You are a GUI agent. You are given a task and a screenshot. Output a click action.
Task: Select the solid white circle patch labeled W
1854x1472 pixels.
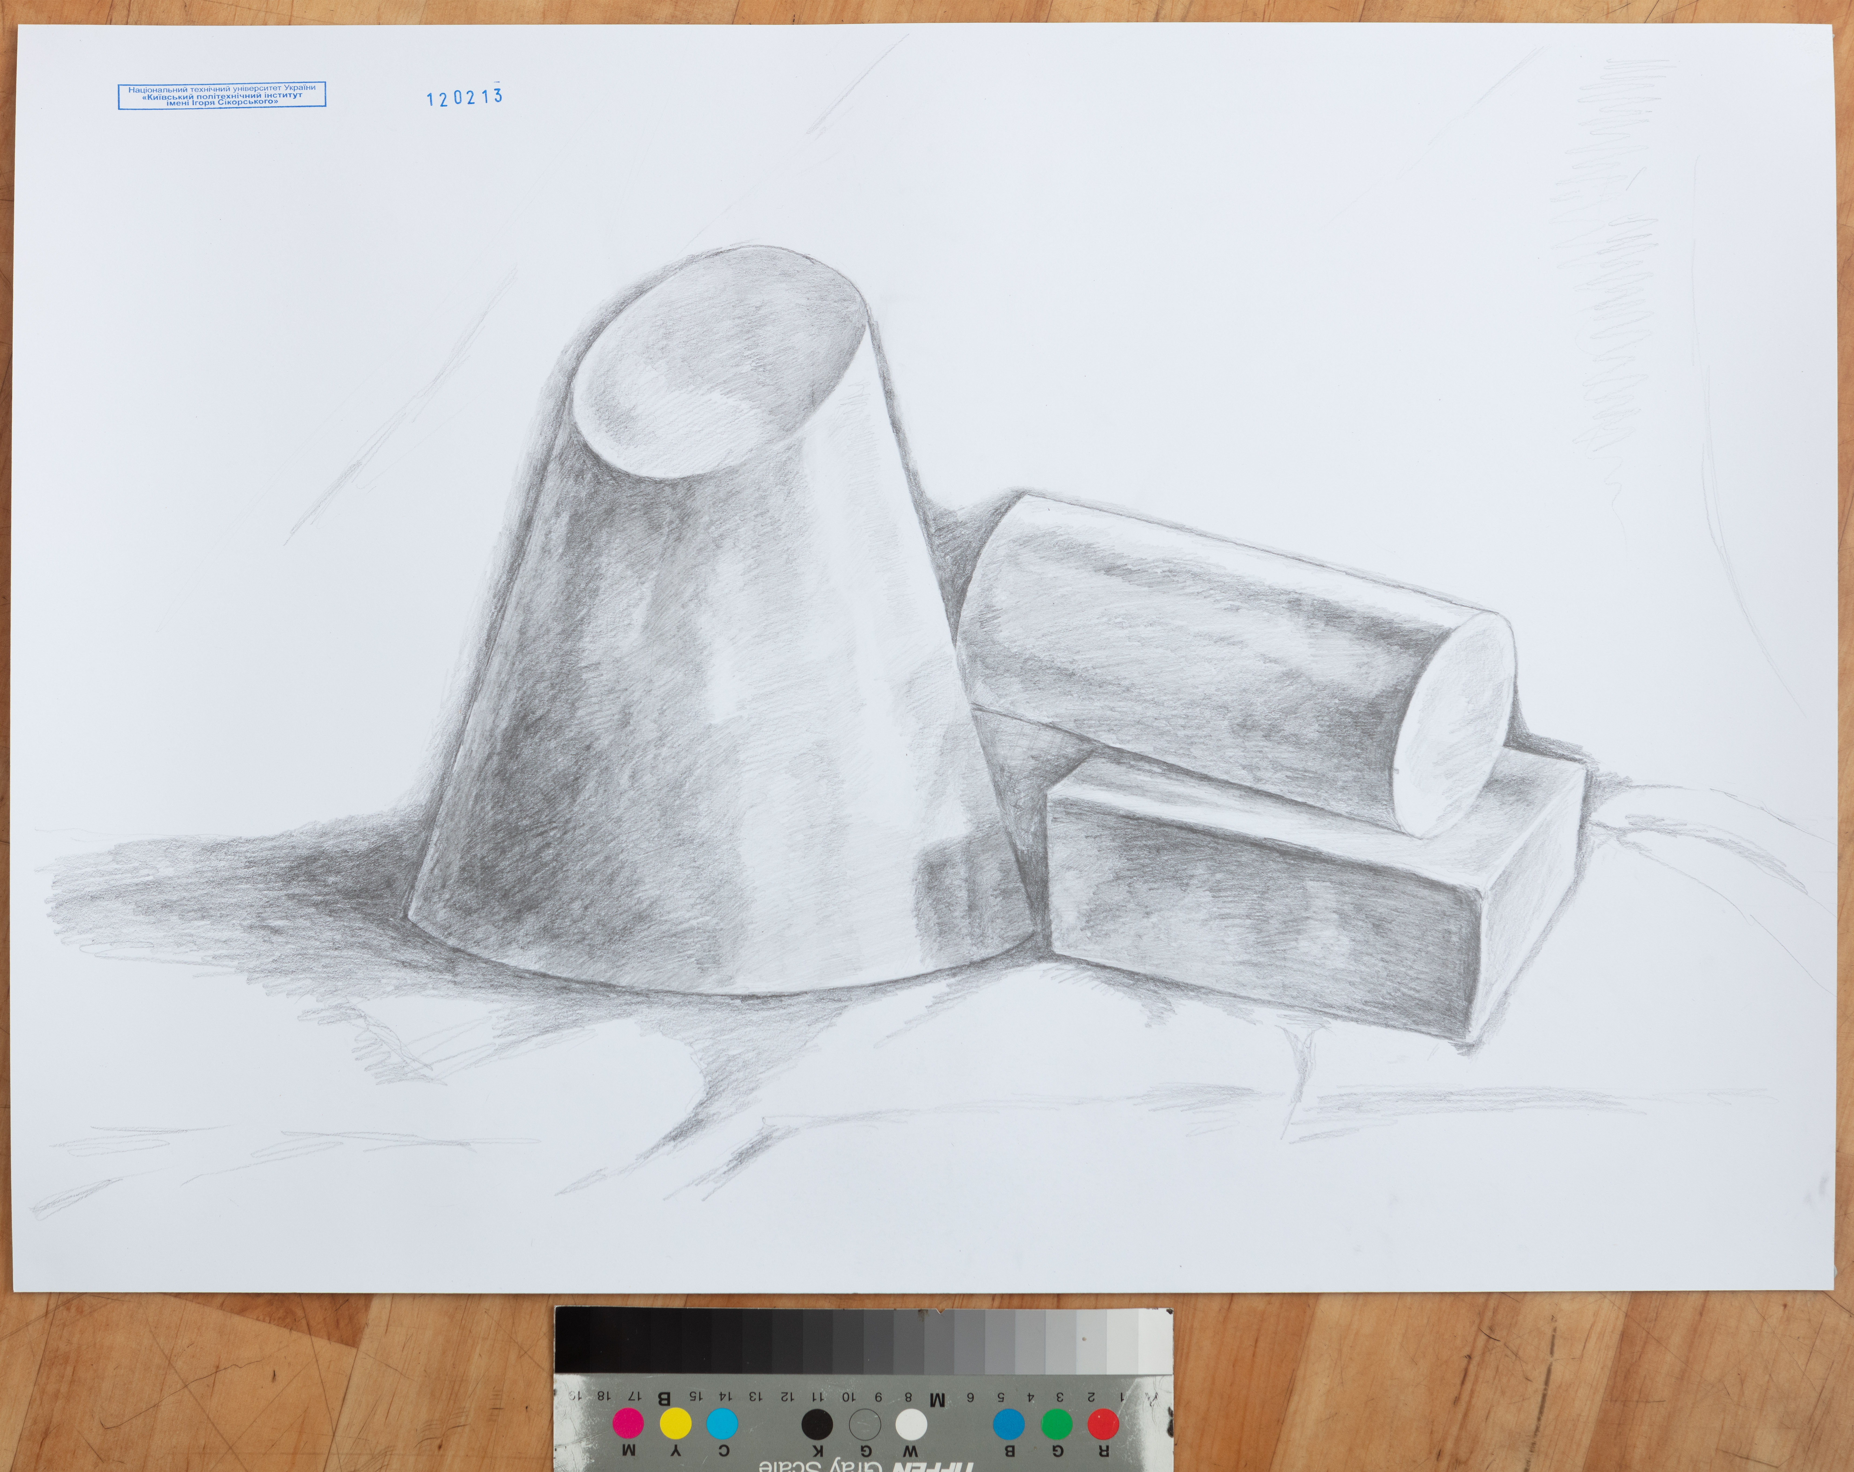click(912, 1425)
